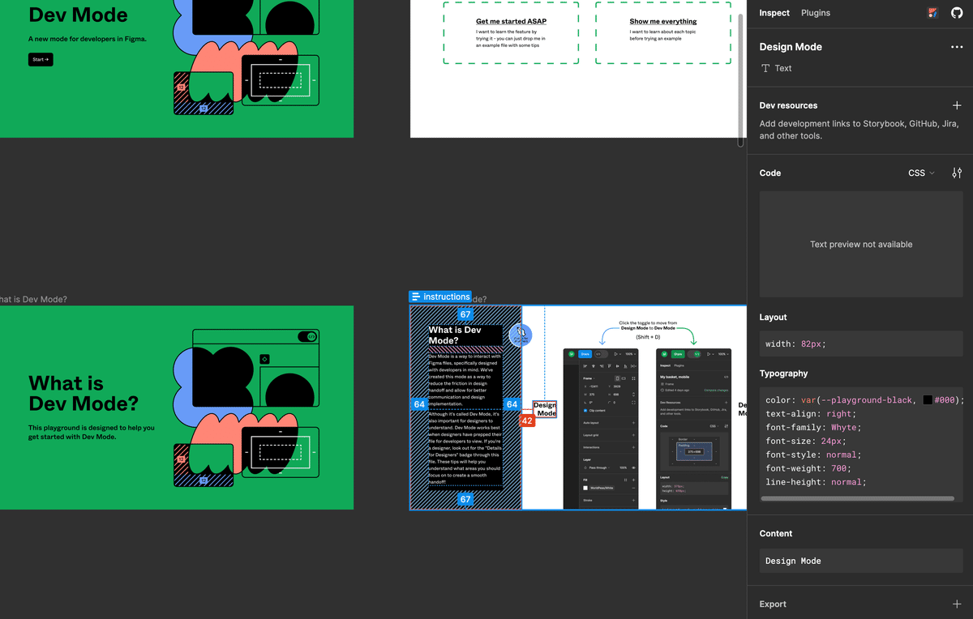The image size is (973, 619).
Task: Click the 'Dev resources' section heading
Action: point(788,105)
